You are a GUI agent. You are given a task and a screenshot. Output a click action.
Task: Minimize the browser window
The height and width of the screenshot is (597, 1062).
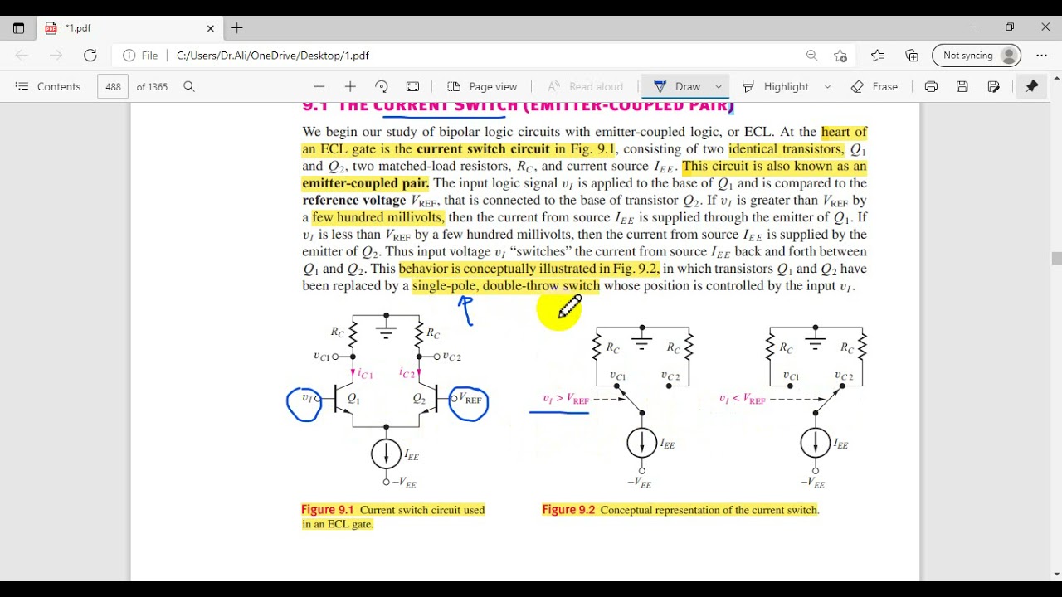point(974,27)
